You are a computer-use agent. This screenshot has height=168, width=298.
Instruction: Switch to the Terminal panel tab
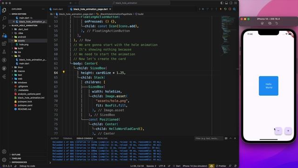point(68,139)
